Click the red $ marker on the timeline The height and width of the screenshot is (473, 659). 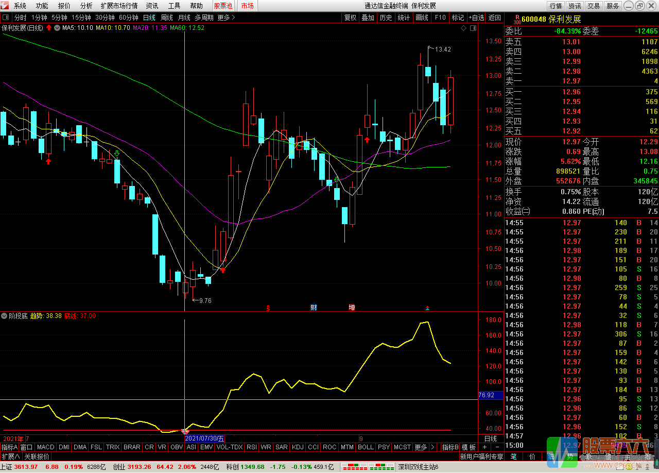[x=268, y=308]
